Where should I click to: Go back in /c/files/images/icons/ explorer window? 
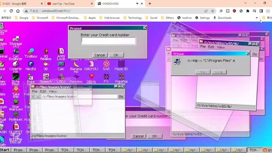coord(33,96)
